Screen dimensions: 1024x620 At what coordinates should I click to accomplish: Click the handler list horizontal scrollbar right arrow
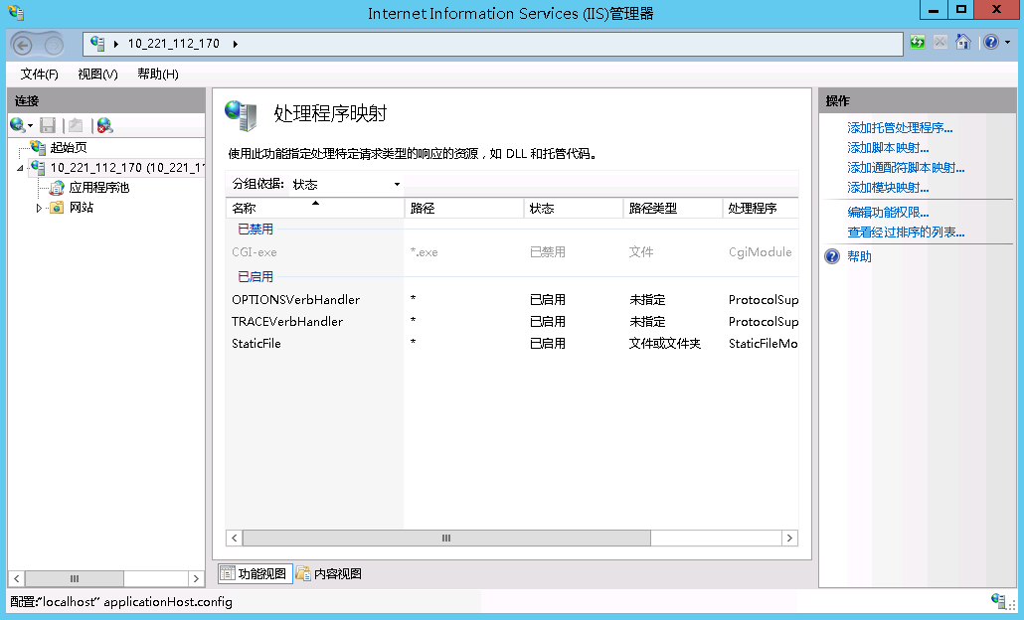789,538
